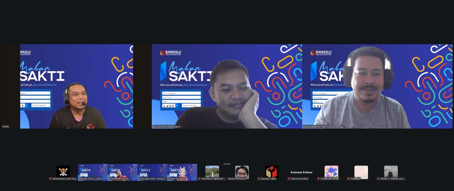The image size is (454, 191).
Task: Click the 'Fitri Nurjanah' name label
Action: click(178, 179)
